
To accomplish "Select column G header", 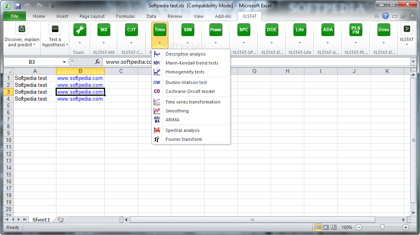I will pos(254,71).
